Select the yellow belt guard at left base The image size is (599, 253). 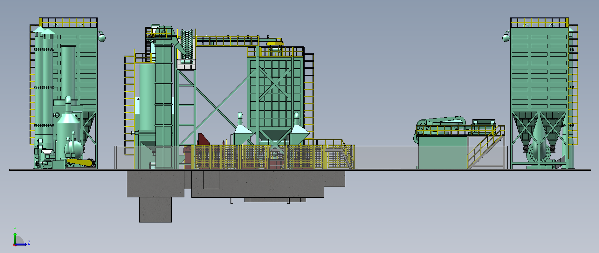pos(79,162)
